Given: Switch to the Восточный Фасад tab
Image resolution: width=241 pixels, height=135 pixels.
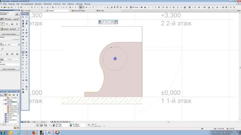Looking at the screenshot, I should 79,11.
